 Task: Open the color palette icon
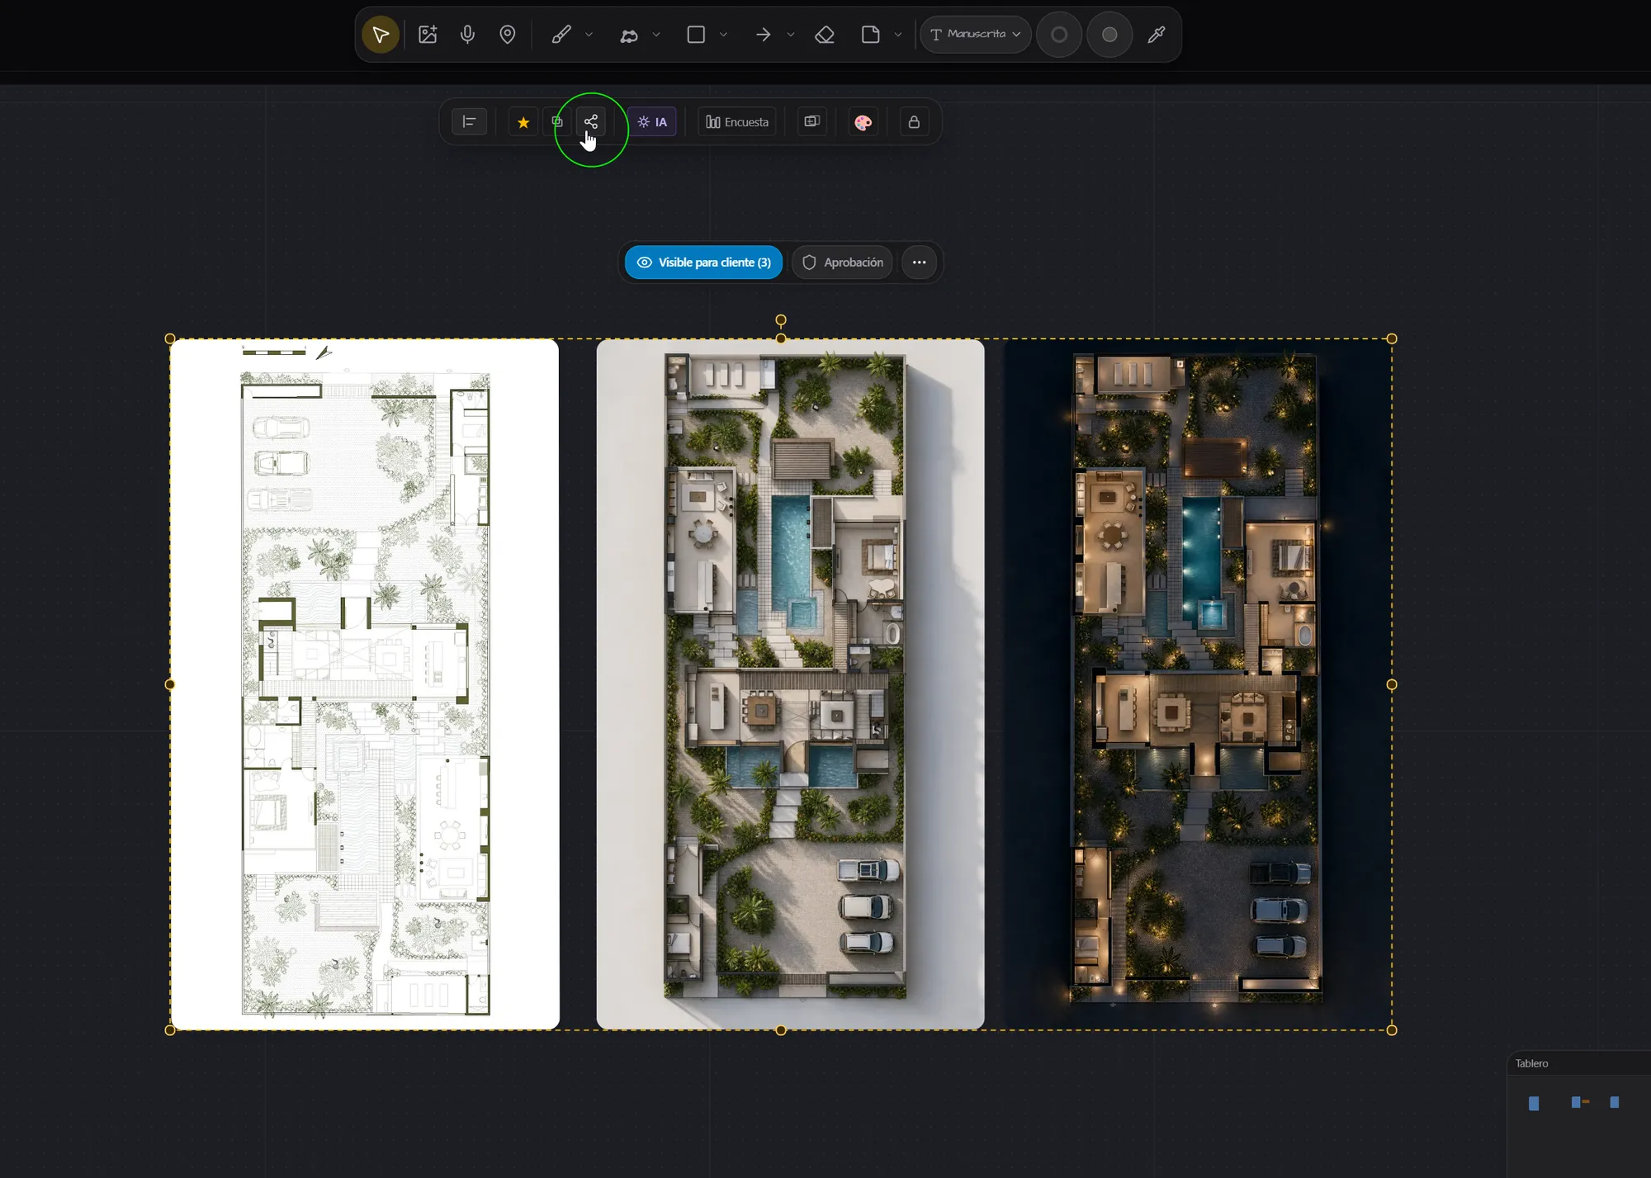[x=863, y=122]
